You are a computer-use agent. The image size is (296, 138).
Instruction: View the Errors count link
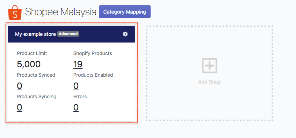[76, 108]
